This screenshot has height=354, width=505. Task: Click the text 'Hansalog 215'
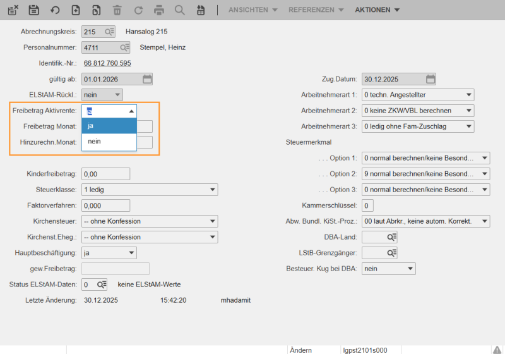point(146,32)
